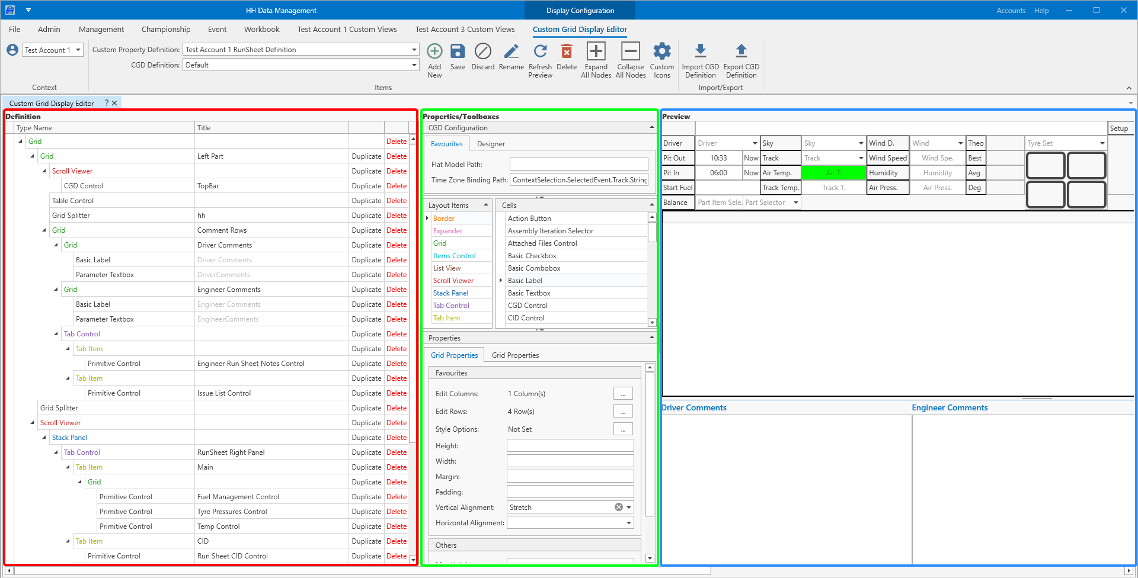Screen dimensions: 1138x578
Task: Expand all nodes in the definition tree
Action: click(596, 52)
